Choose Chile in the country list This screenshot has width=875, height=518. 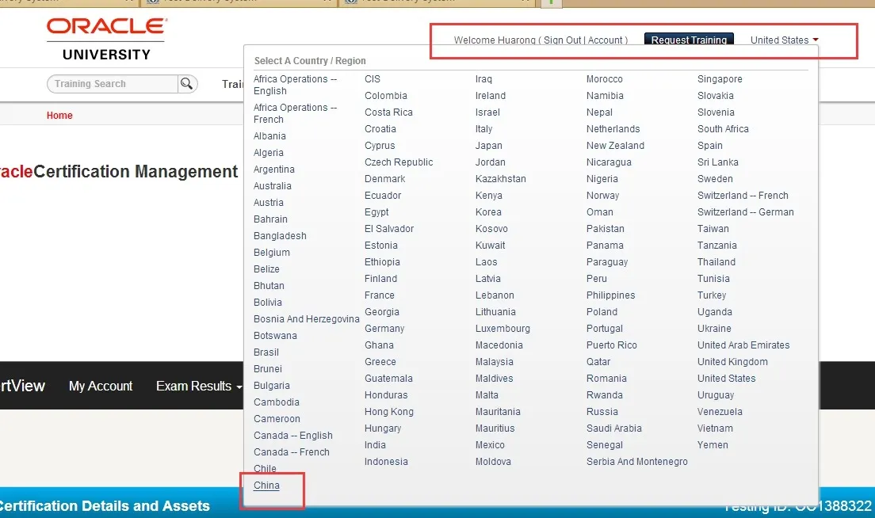click(265, 468)
